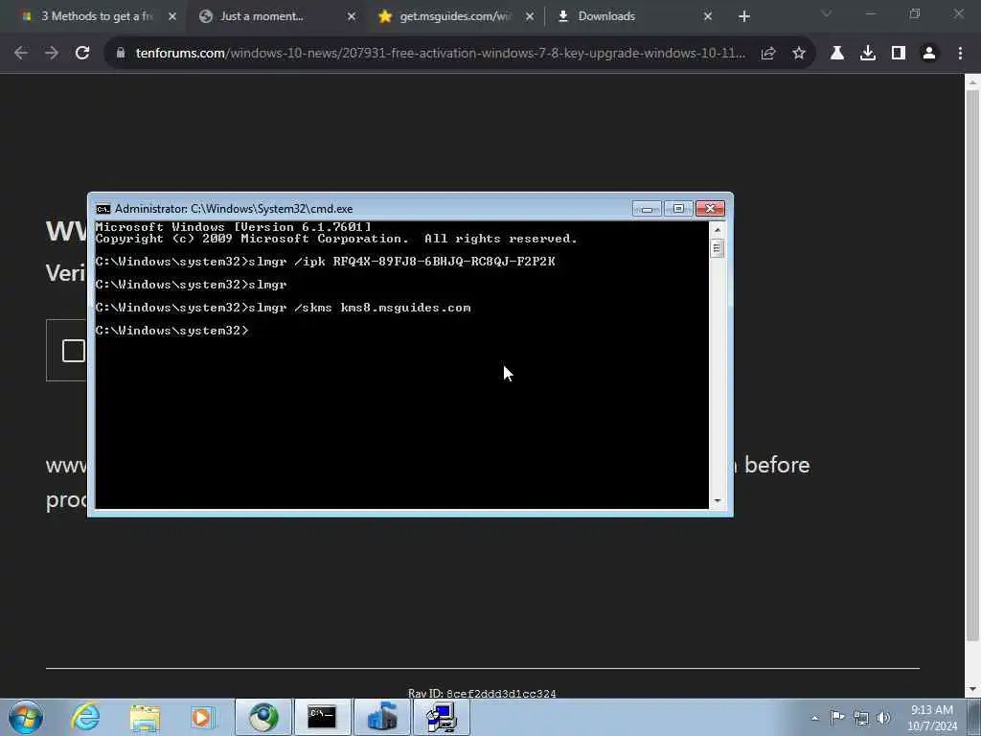Open network status tray icon

click(x=861, y=718)
